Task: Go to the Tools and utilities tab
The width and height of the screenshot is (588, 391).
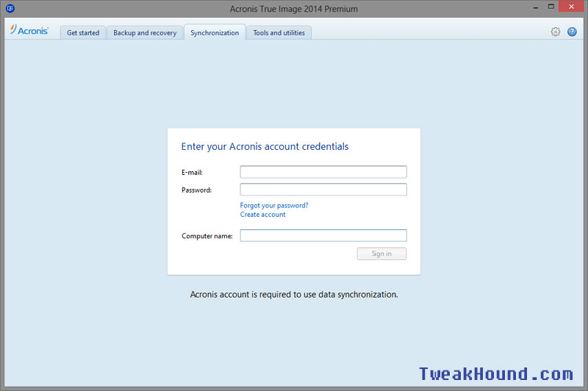Action: (279, 33)
